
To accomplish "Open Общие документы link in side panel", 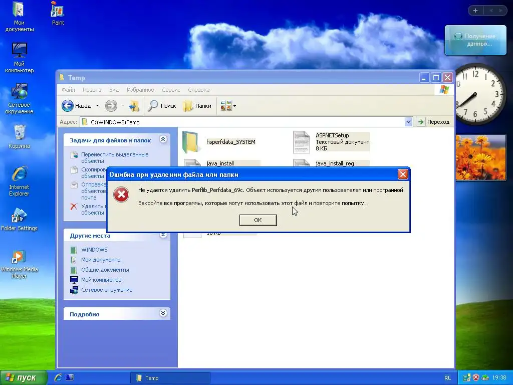I will (x=105, y=270).
